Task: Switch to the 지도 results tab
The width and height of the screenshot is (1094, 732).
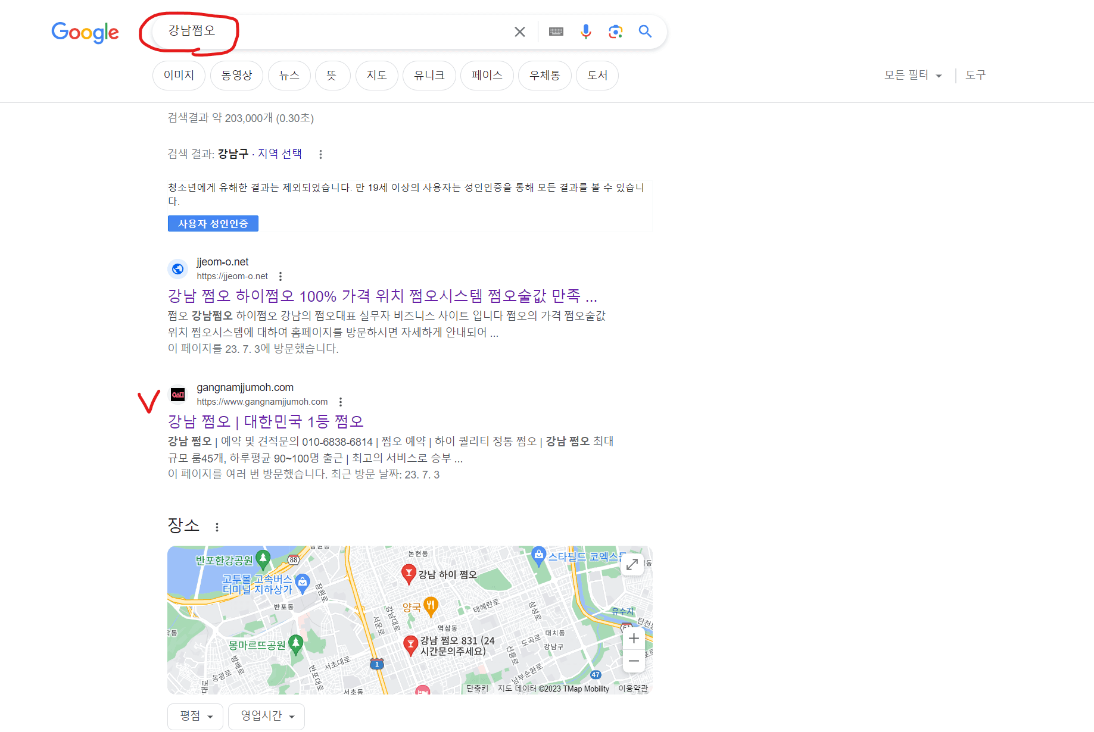Action: [x=377, y=76]
